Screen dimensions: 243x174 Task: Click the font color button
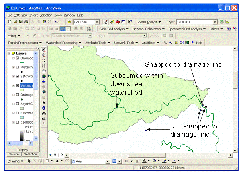[x=144, y=161]
